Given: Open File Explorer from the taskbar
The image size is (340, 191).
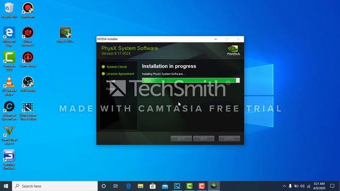Looking at the screenshot, I should click(140, 186).
